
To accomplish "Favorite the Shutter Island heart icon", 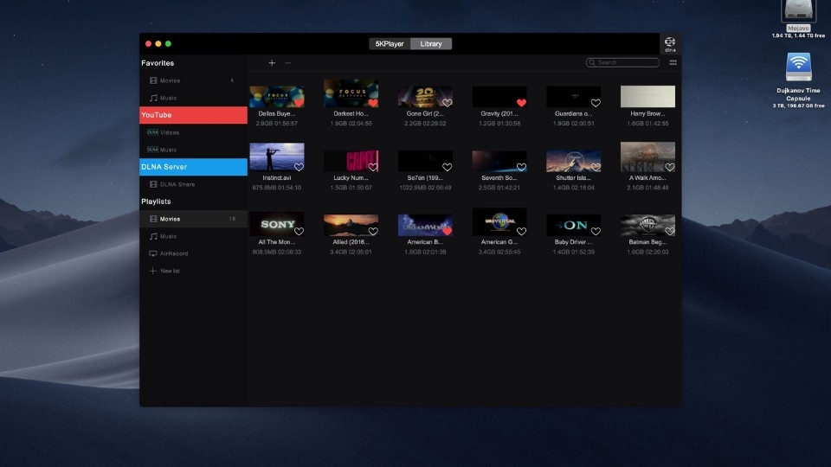I will [x=596, y=167].
